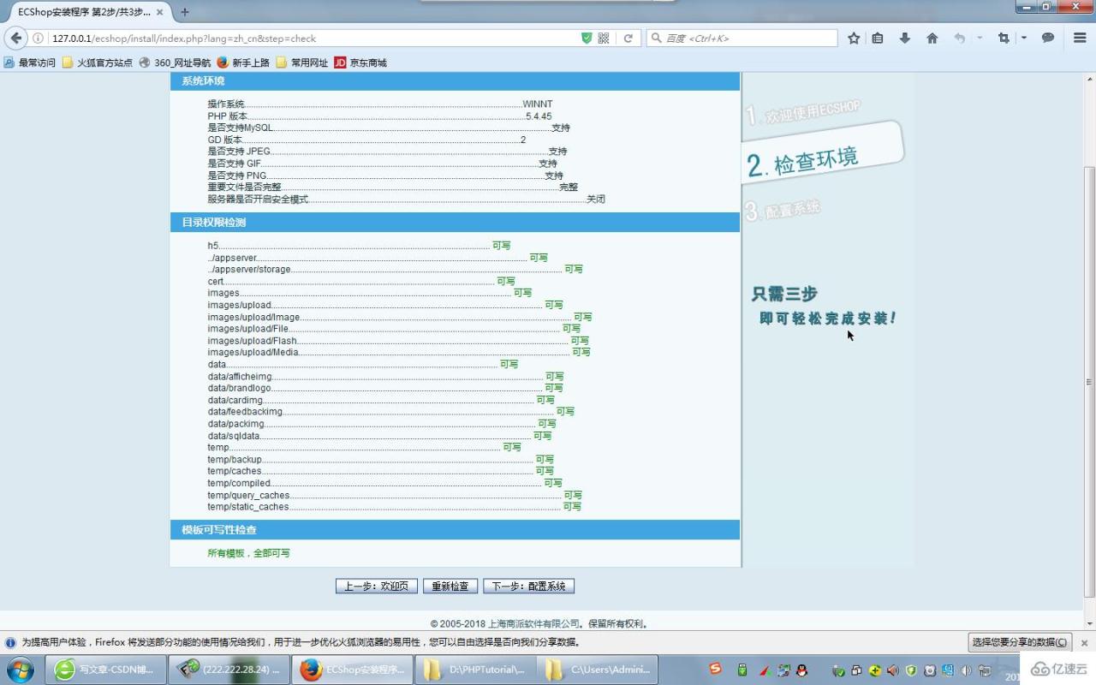Click 选择您要分享的数据 button
The width and height of the screenshot is (1096, 685).
click(1020, 642)
